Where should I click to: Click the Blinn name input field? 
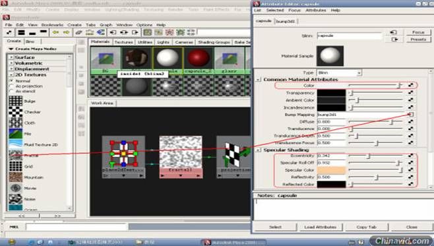click(x=350, y=36)
